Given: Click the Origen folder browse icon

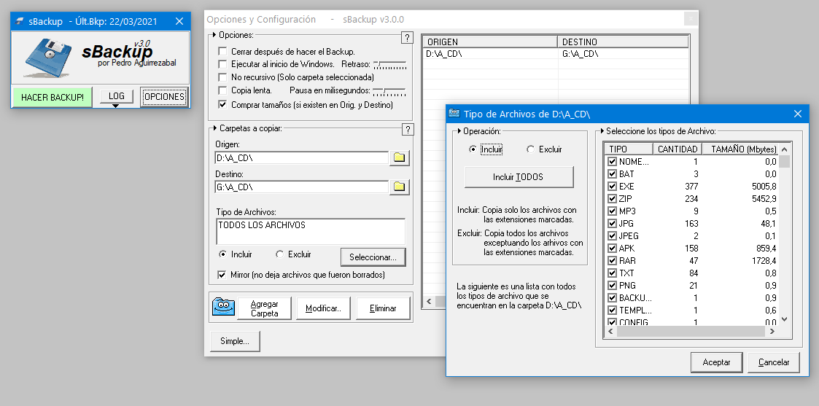Looking at the screenshot, I should (399, 157).
